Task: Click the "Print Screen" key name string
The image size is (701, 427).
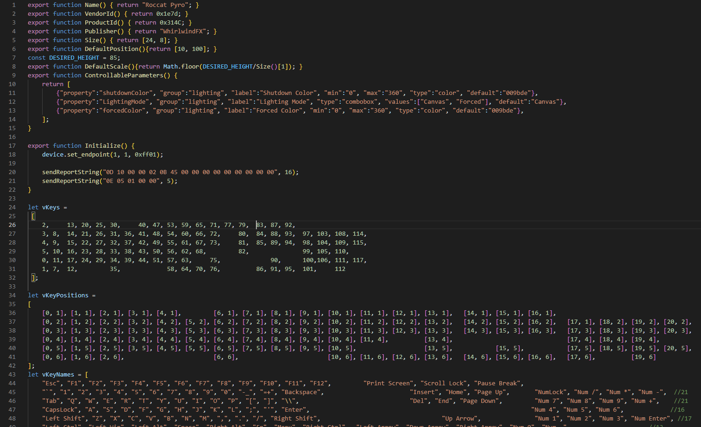Action: click(389, 383)
